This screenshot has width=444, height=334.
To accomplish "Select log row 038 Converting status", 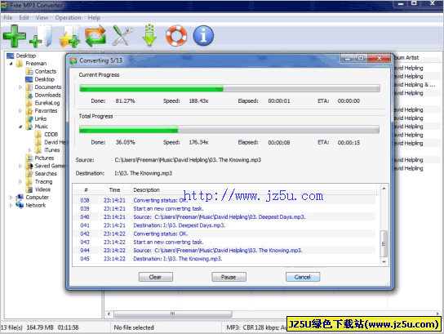I will [x=224, y=200].
